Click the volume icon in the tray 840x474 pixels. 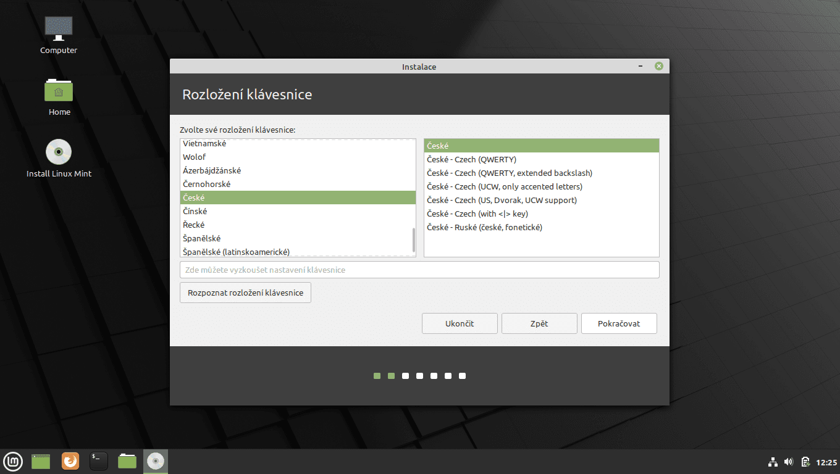(x=789, y=461)
